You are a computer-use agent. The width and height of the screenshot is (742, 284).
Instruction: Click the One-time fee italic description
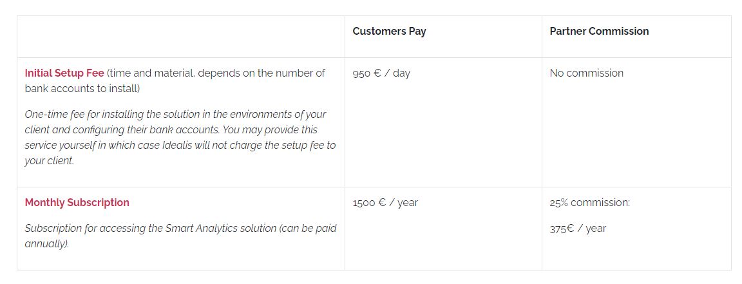click(x=180, y=137)
